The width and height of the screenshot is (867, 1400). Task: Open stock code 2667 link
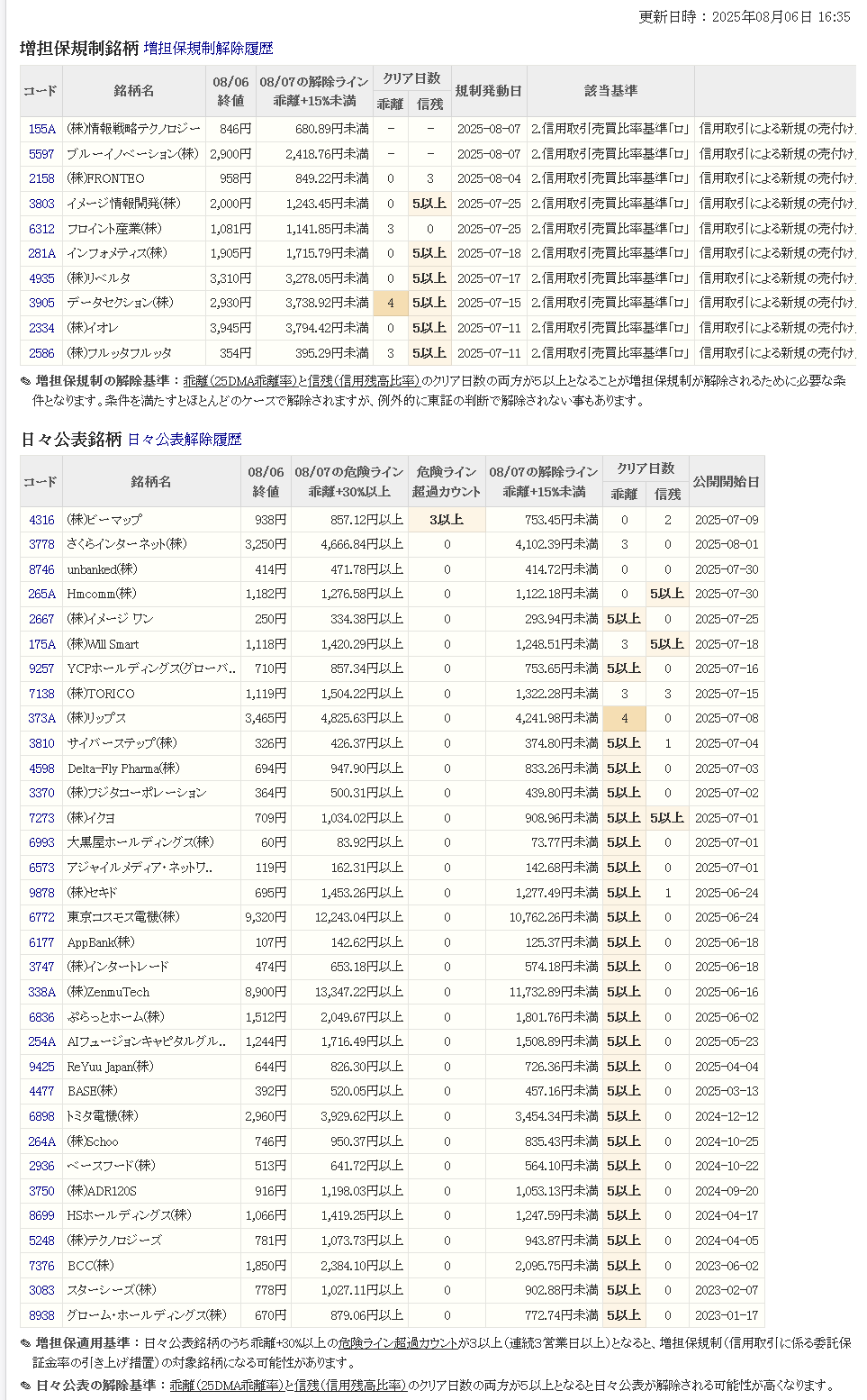pyautogui.click(x=41, y=619)
